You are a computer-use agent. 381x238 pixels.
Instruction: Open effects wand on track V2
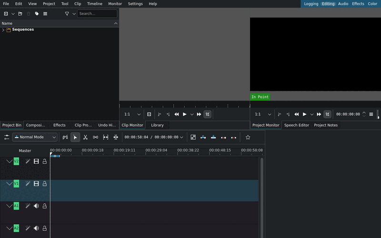(28, 161)
